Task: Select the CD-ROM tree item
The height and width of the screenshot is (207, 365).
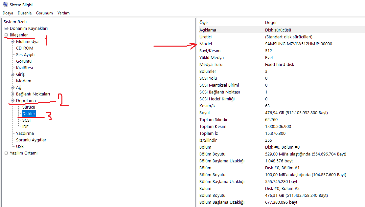Action: pyautogui.click(x=25, y=48)
